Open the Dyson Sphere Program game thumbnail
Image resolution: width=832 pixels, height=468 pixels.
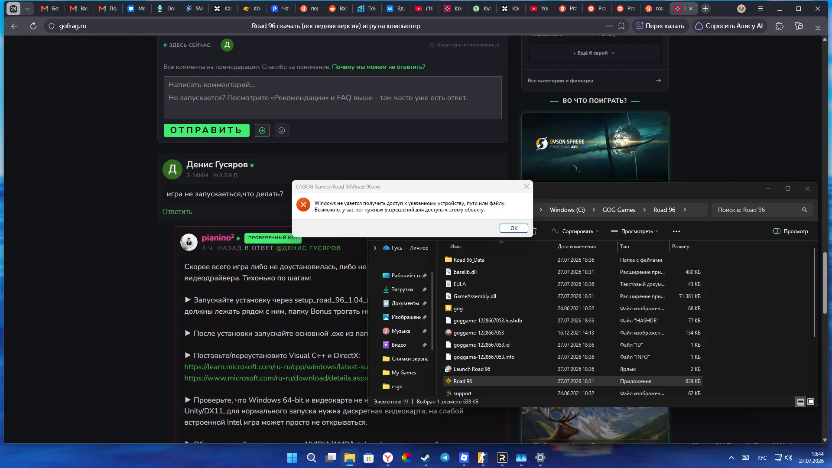pos(595,146)
